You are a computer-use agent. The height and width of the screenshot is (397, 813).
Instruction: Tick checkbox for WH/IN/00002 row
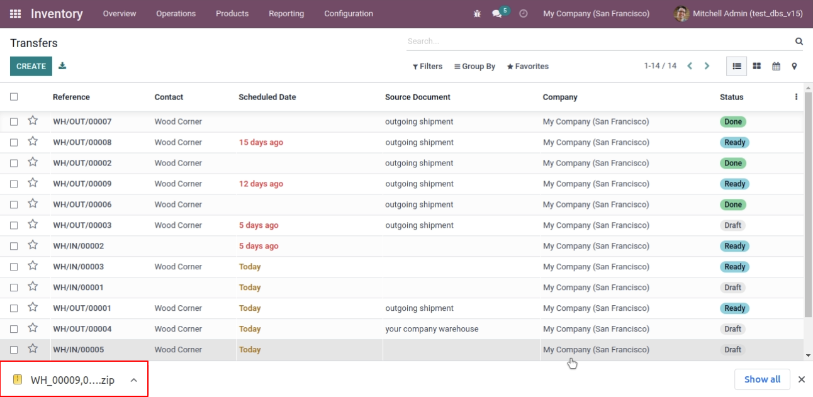14,246
